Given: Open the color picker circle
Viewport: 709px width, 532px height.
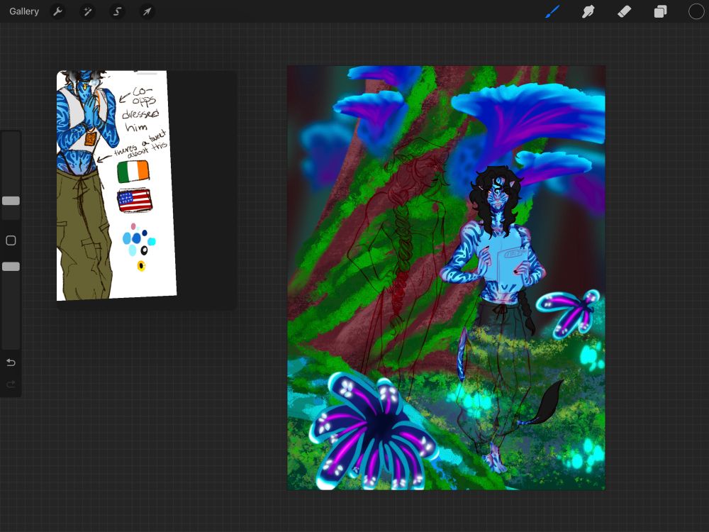Looking at the screenshot, I should [x=696, y=11].
